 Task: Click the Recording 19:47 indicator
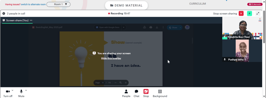click(x=119, y=13)
